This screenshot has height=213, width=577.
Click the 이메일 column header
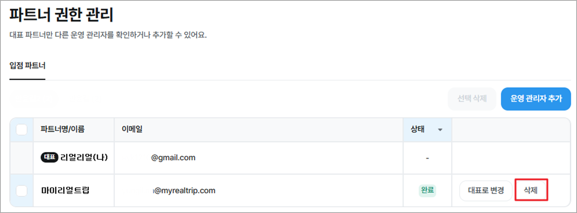click(132, 130)
